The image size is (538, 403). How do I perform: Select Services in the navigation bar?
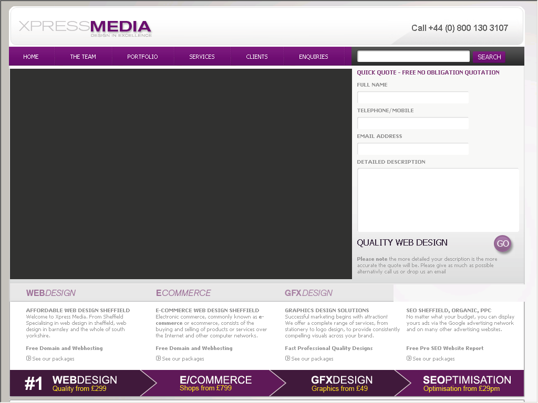[x=202, y=57]
